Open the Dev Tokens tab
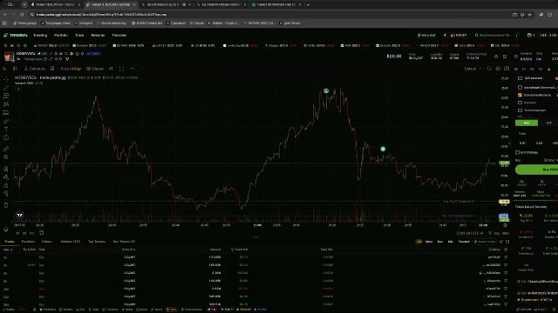This screenshot has width=558, height=313. pos(124,242)
